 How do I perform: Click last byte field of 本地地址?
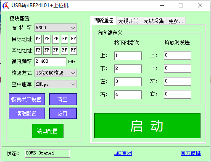point(73,50)
